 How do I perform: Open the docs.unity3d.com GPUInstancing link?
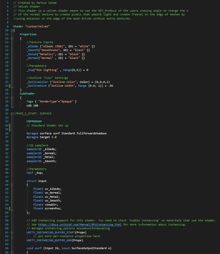point(80,224)
